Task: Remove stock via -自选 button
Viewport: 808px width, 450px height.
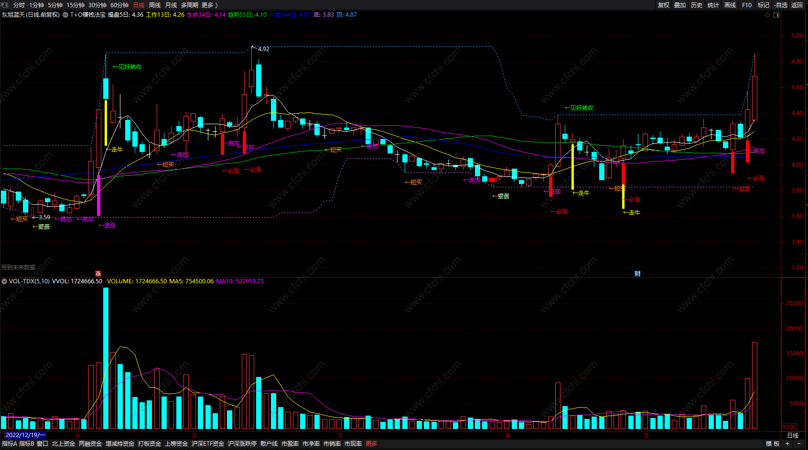Action: pyautogui.click(x=781, y=5)
